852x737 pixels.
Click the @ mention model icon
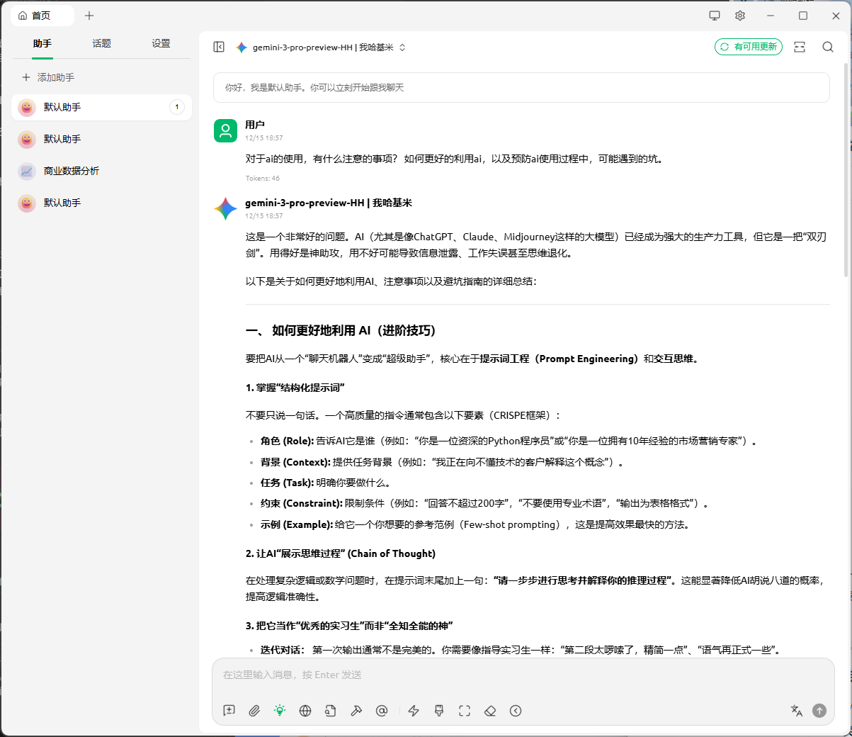pos(382,711)
